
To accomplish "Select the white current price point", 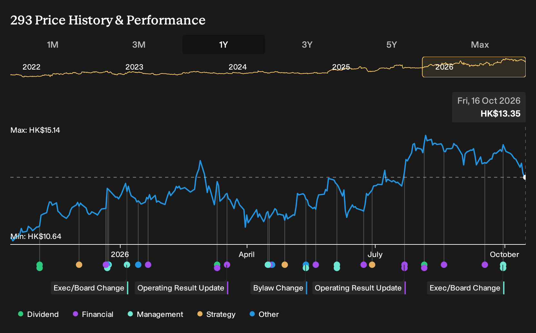I will click(525, 177).
